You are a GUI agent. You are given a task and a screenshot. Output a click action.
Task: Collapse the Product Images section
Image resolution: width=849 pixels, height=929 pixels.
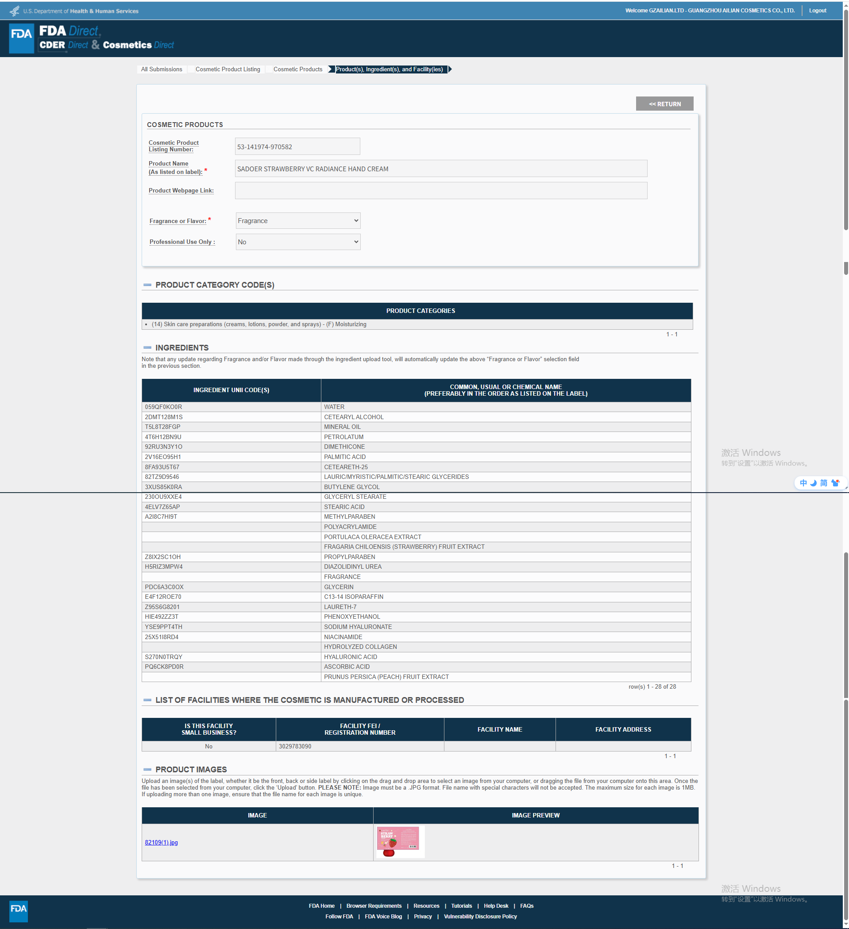[147, 769]
